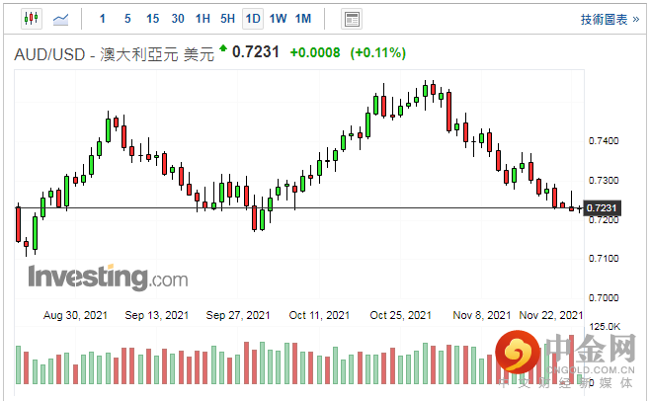The height and width of the screenshot is (401, 650).
Task: Set the chart to 1M monthly
Action: 303,19
